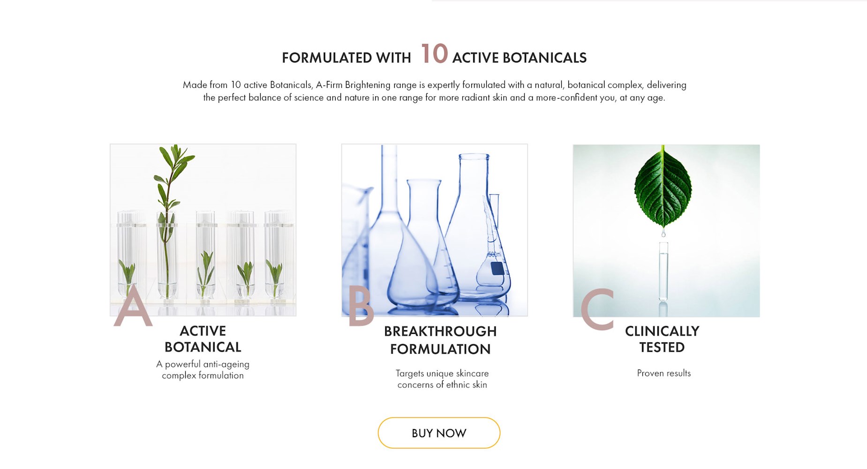Click the BUY NOW button

[439, 433]
